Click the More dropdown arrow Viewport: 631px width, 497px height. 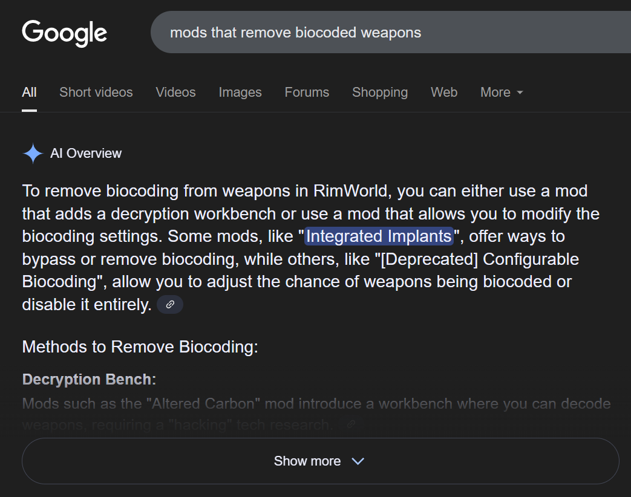[520, 93]
